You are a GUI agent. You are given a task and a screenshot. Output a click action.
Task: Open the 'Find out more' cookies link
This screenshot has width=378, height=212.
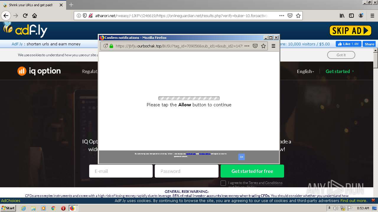pyautogui.click(x=353, y=201)
